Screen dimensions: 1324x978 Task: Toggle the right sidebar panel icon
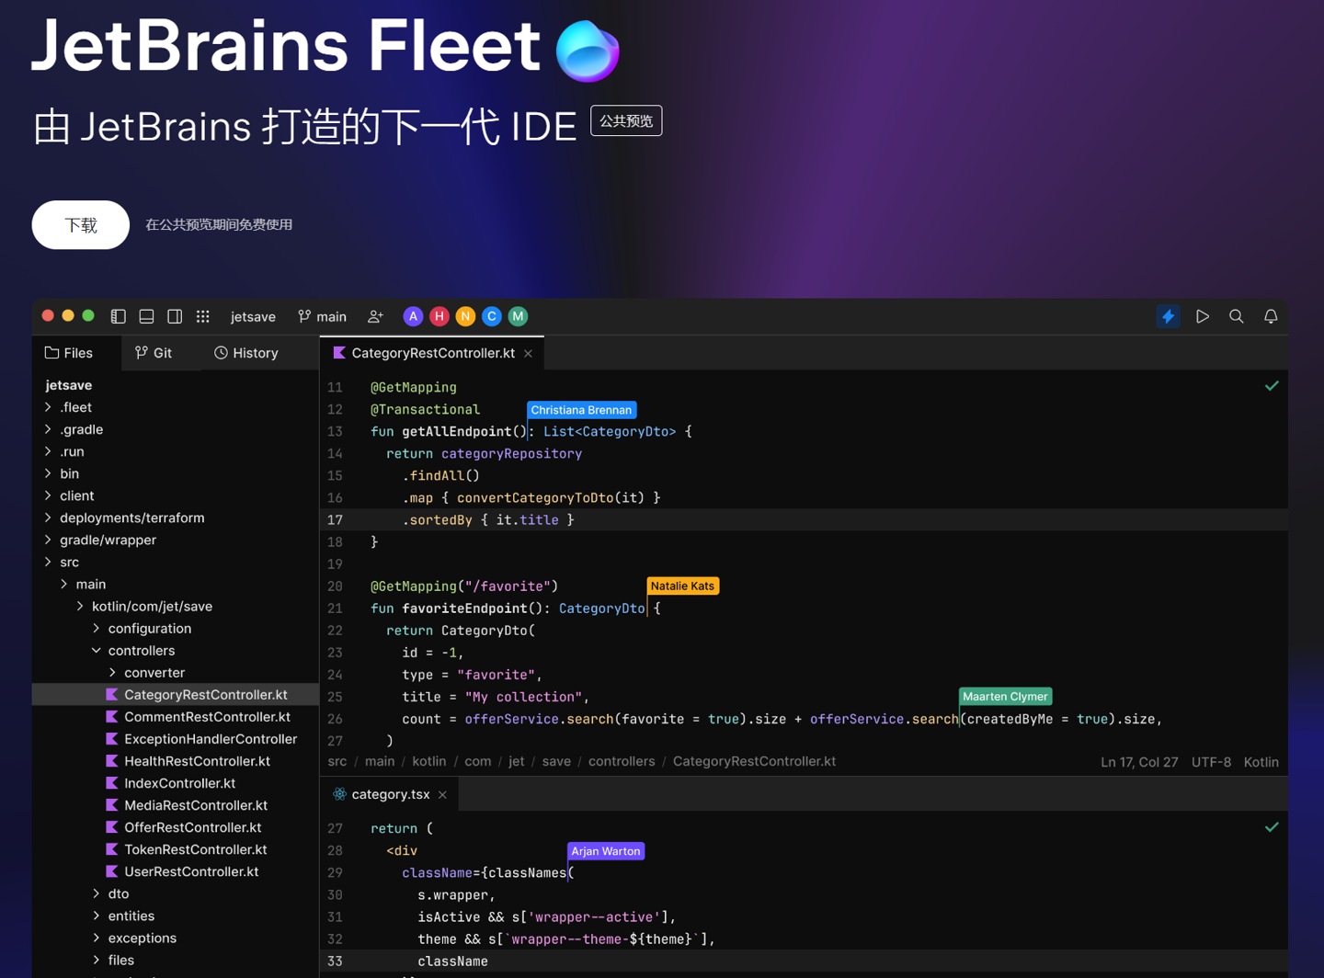[x=175, y=316]
